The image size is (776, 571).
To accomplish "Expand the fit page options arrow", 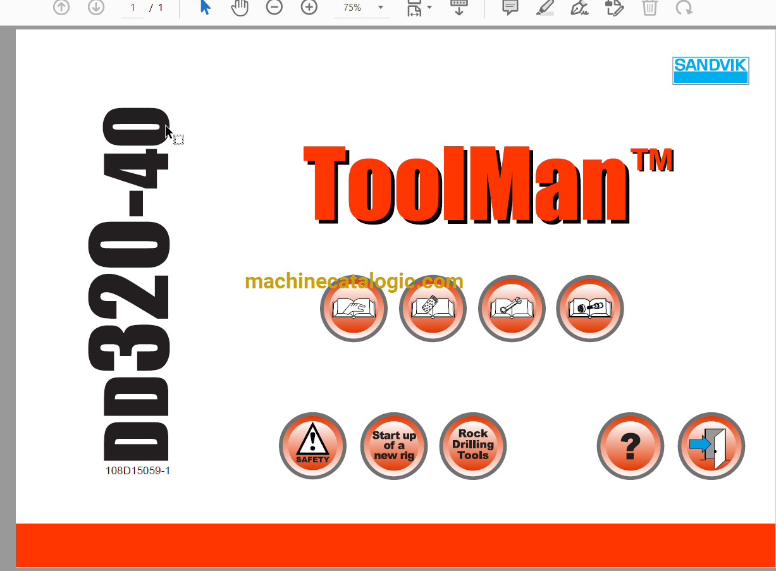I will coord(429,8).
